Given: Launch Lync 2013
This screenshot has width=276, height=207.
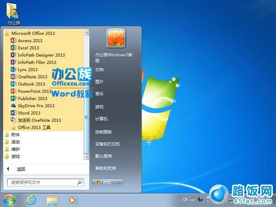Looking at the screenshot, I should click(x=24, y=69).
